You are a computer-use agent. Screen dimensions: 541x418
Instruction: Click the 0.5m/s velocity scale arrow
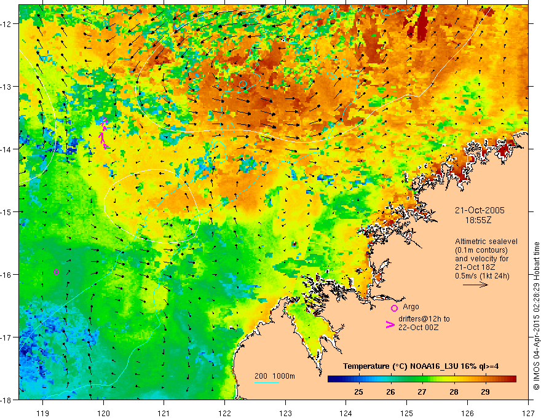click(x=475, y=285)
